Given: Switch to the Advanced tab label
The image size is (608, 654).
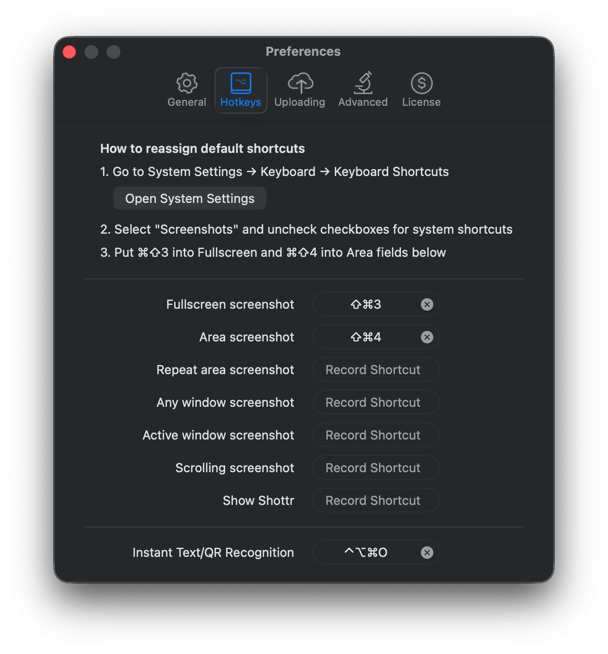Looking at the screenshot, I should tap(363, 102).
